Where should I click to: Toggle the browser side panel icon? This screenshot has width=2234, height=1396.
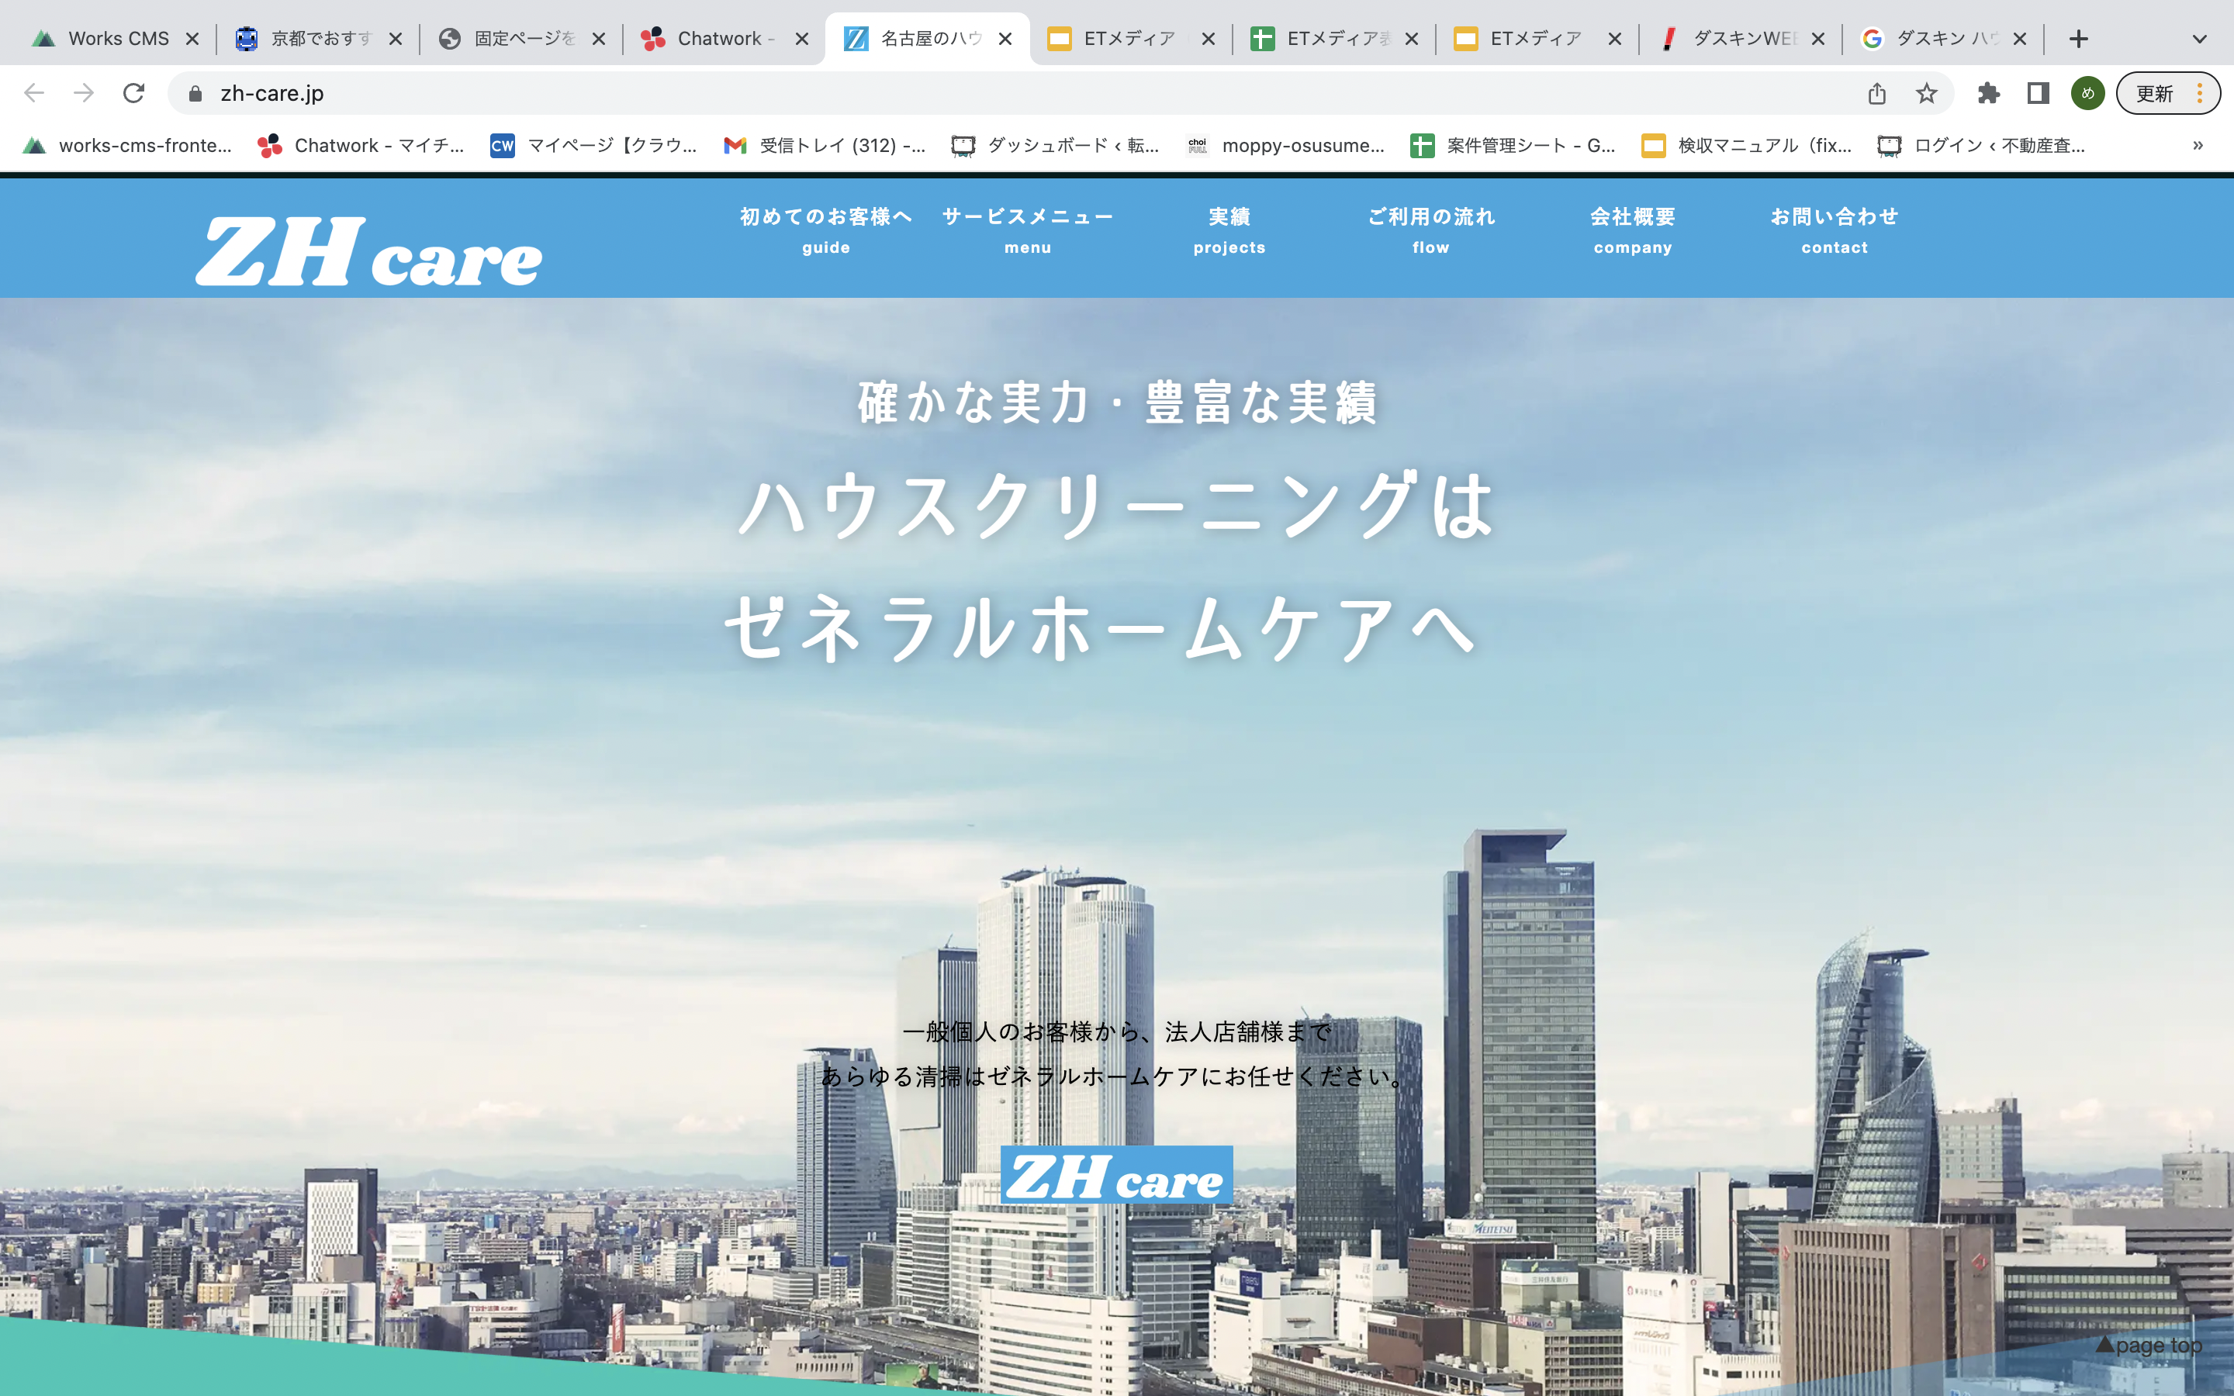coord(2039,93)
